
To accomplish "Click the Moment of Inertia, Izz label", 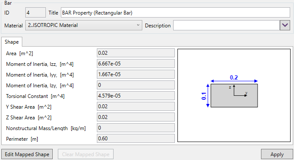I will click(40, 64).
